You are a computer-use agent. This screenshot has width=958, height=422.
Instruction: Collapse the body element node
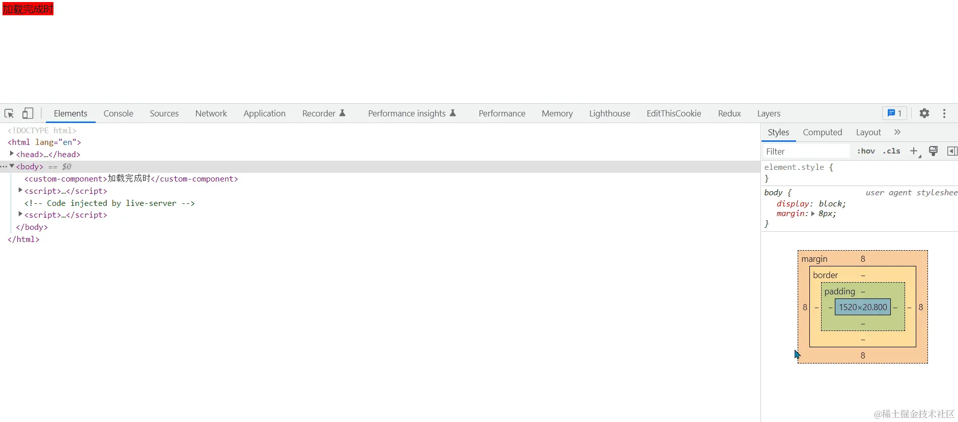click(x=12, y=166)
